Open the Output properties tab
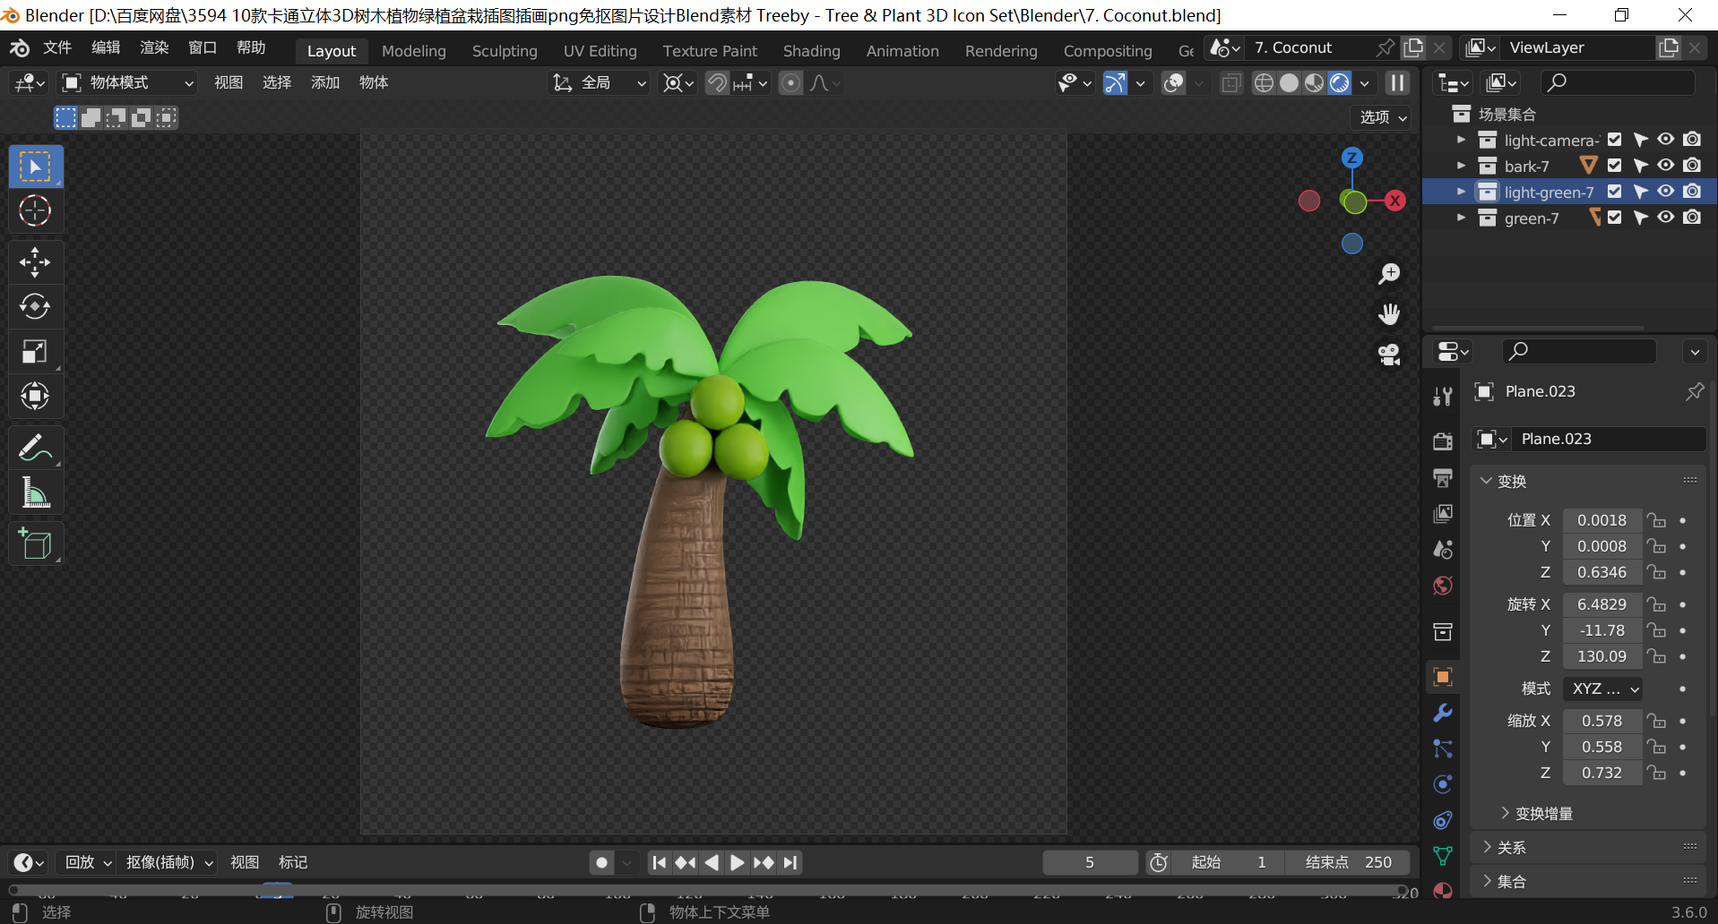The width and height of the screenshot is (1718, 924). (x=1443, y=477)
